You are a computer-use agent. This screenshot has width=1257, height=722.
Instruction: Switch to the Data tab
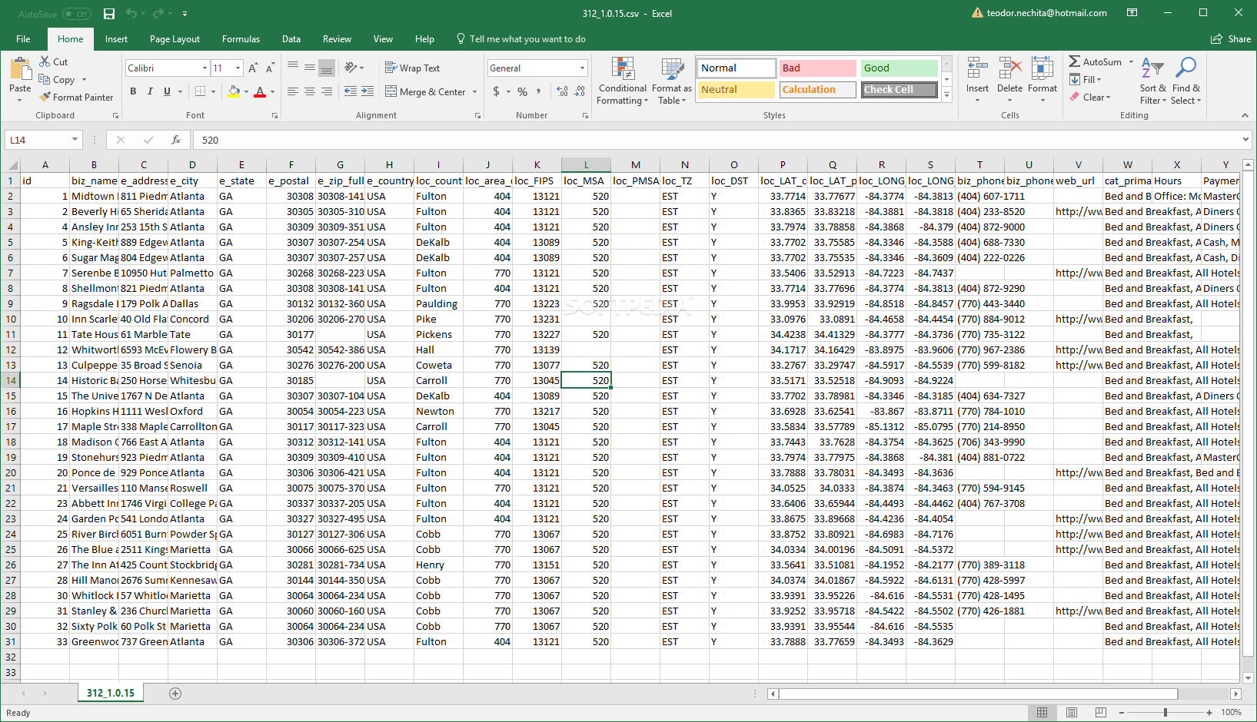click(x=291, y=39)
